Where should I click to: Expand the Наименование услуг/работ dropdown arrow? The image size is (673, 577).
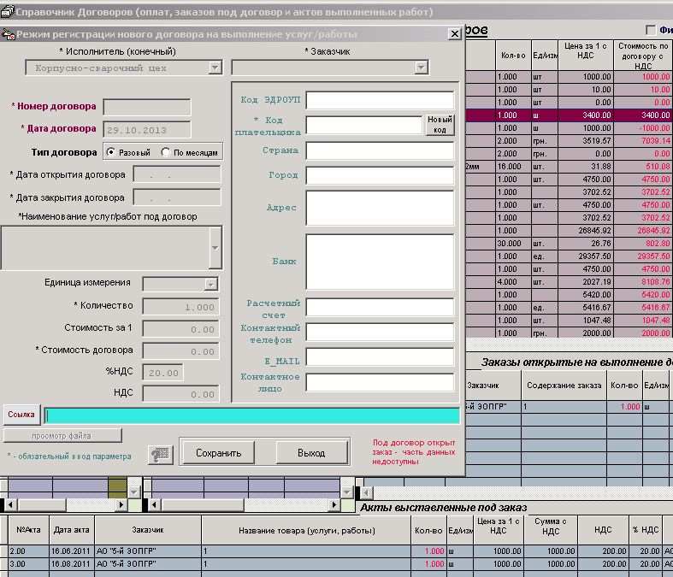coord(215,248)
